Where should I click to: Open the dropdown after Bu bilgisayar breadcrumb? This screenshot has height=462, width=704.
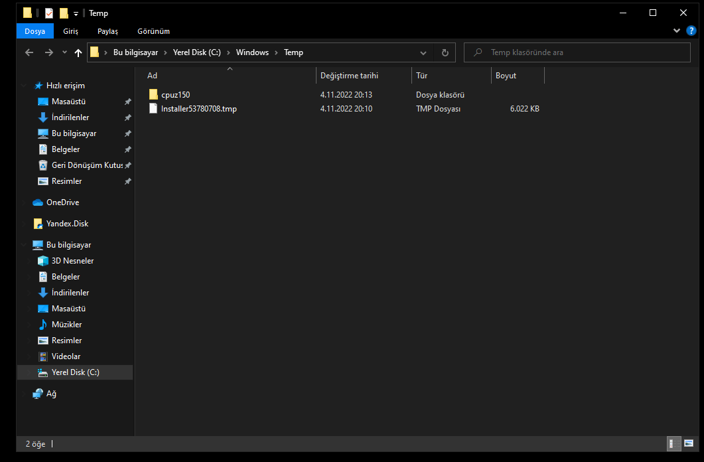click(x=165, y=52)
